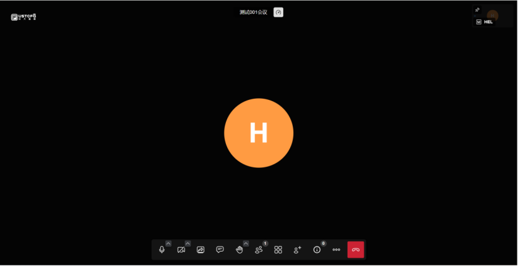Show the participants list

258,250
